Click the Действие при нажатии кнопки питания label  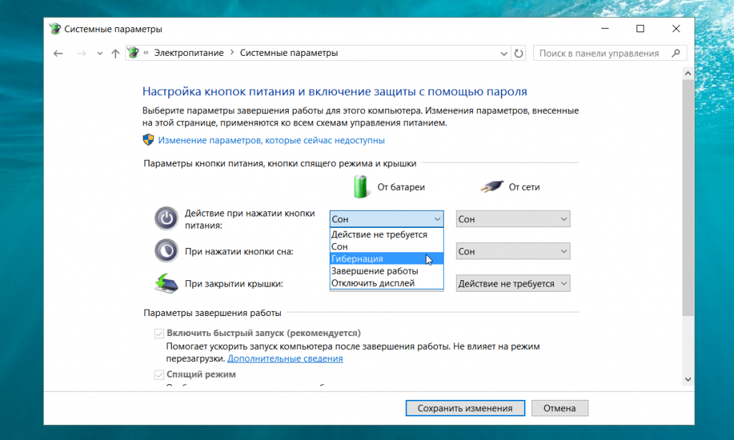(x=250, y=219)
